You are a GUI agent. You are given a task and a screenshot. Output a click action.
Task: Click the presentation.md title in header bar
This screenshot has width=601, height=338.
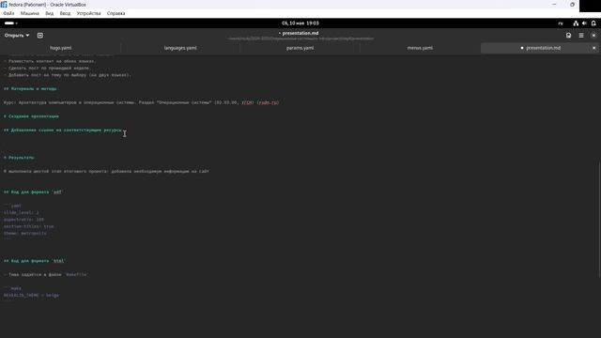[x=300, y=33]
